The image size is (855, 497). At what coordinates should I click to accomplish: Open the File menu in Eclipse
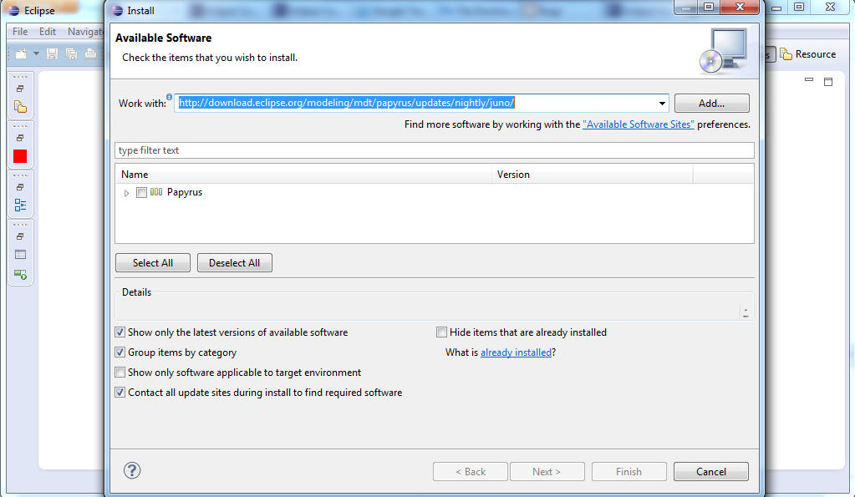click(x=20, y=32)
